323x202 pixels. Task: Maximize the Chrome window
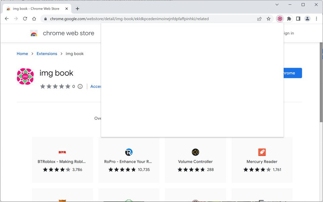(303, 4)
